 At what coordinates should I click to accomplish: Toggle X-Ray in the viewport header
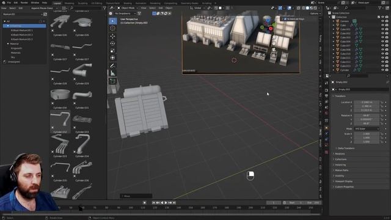pyautogui.click(x=299, y=8)
